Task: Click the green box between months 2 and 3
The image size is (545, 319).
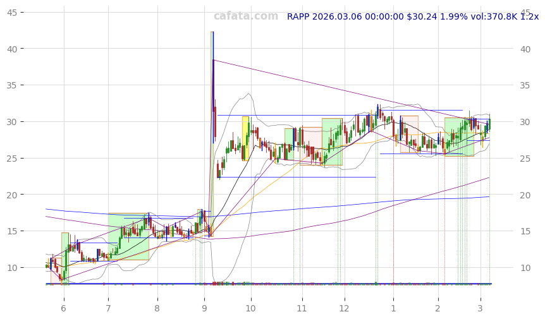Action: pos(459,136)
